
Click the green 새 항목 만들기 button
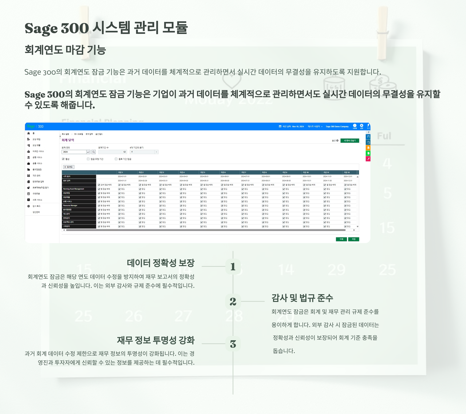tap(350, 141)
